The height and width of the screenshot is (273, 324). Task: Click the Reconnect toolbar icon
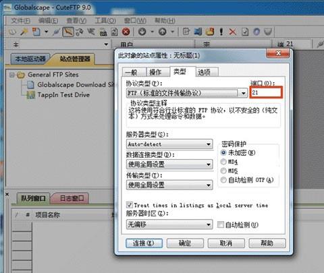pyautogui.click(x=80, y=32)
